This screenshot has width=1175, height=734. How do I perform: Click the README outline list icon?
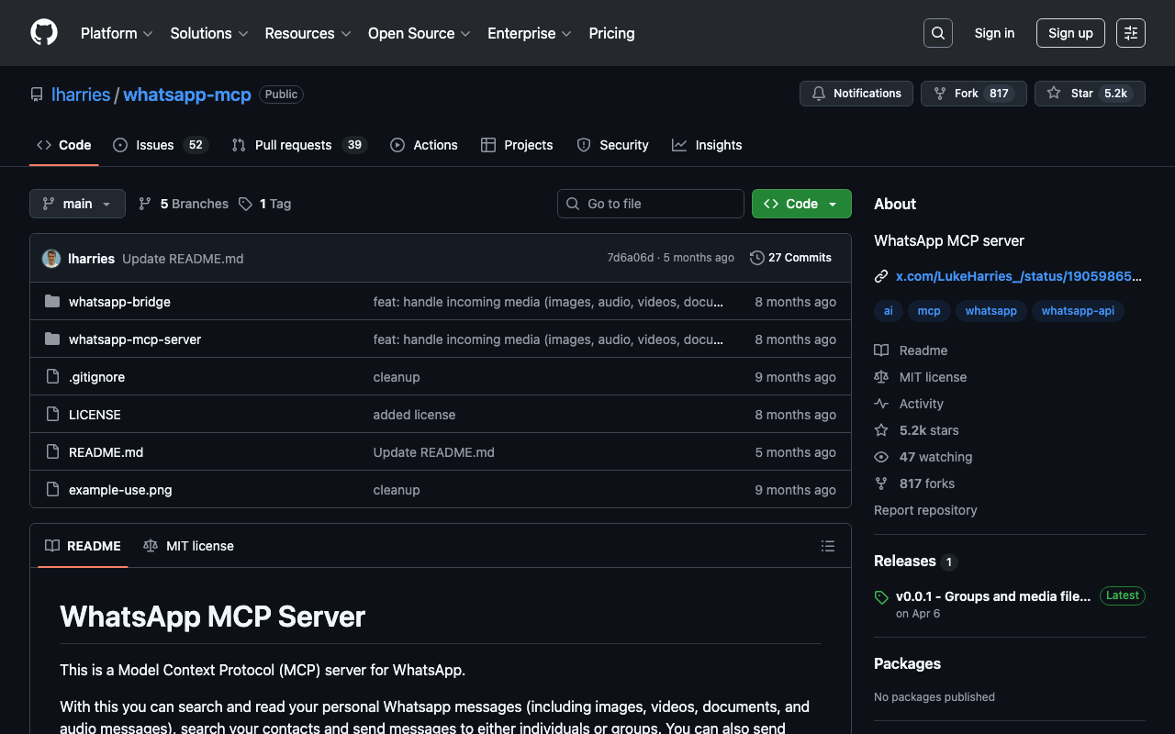point(827,546)
